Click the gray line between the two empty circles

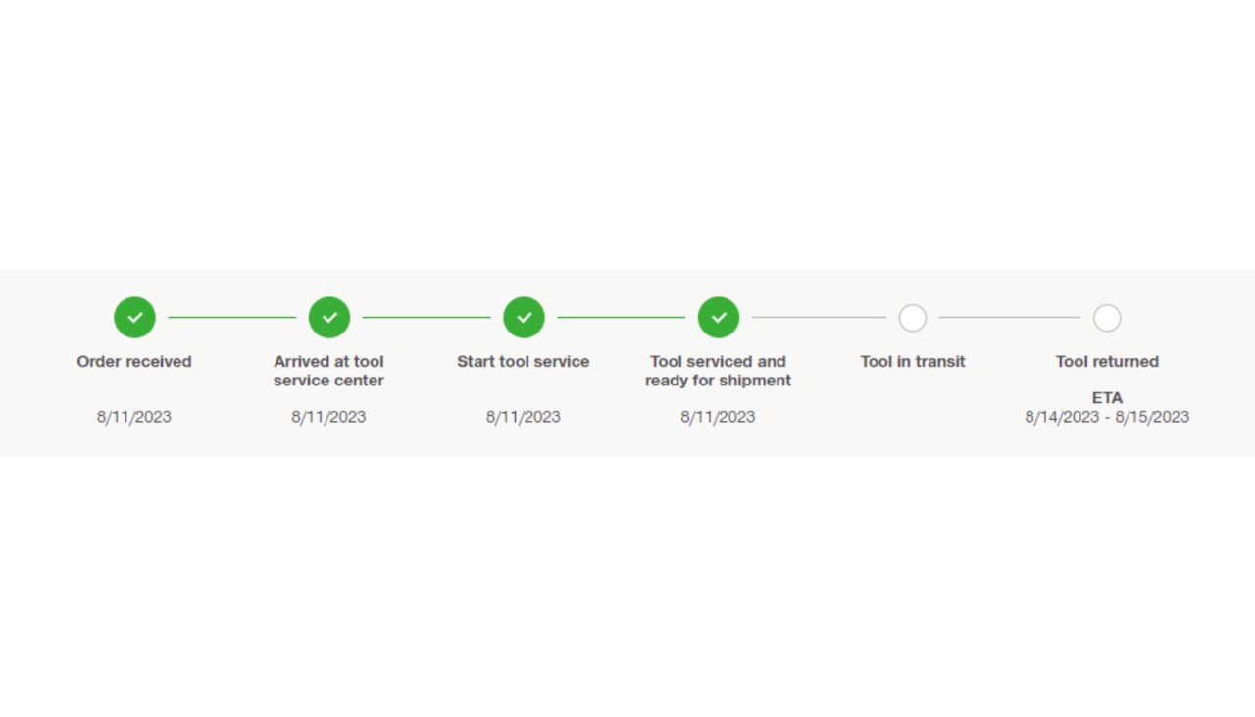[1010, 317]
